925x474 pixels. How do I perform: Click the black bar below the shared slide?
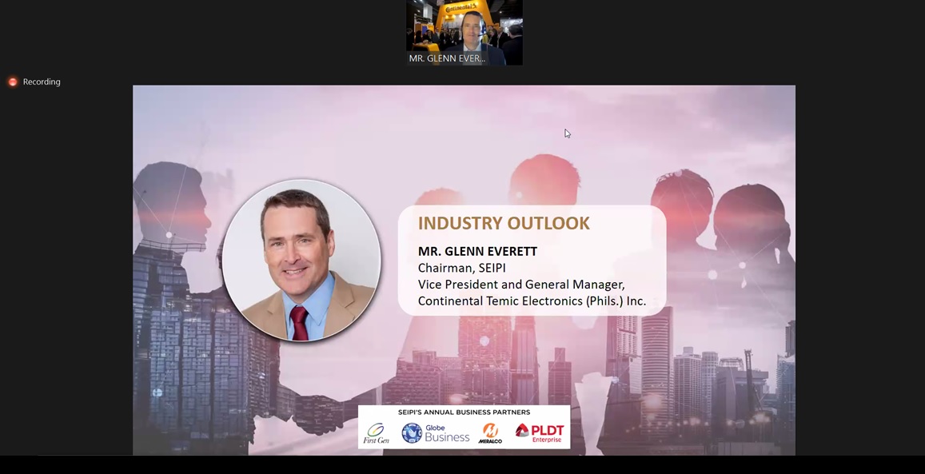pos(462,464)
